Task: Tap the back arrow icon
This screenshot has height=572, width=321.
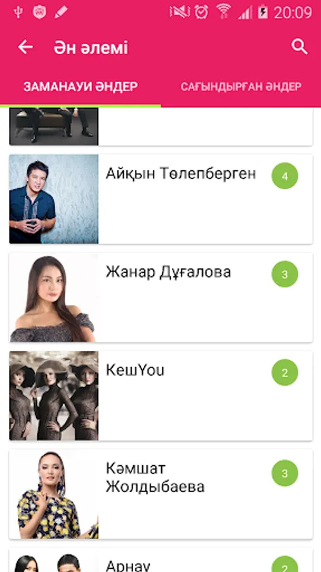Action: click(x=25, y=47)
